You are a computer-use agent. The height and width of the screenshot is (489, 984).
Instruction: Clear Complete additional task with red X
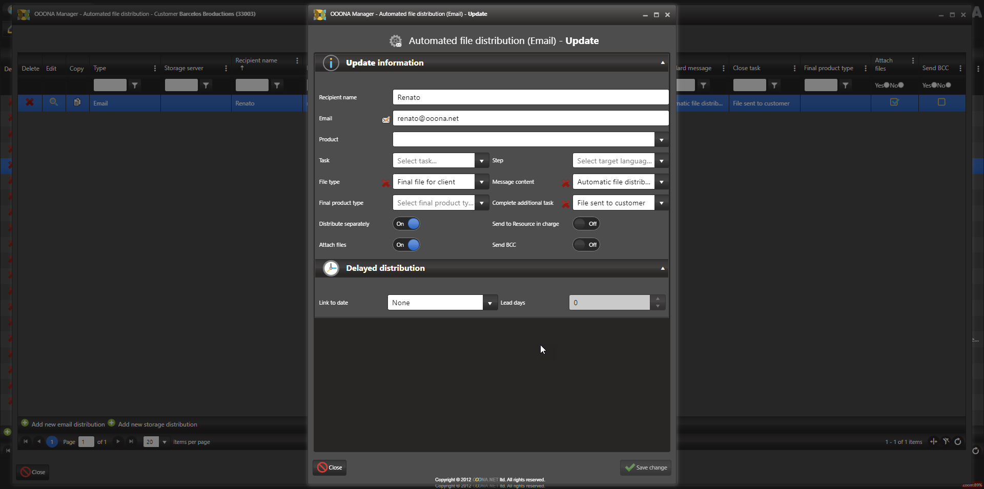pyautogui.click(x=565, y=204)
